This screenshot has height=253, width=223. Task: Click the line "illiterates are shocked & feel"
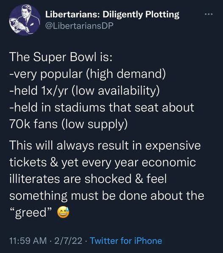click(x=88, y=179)
